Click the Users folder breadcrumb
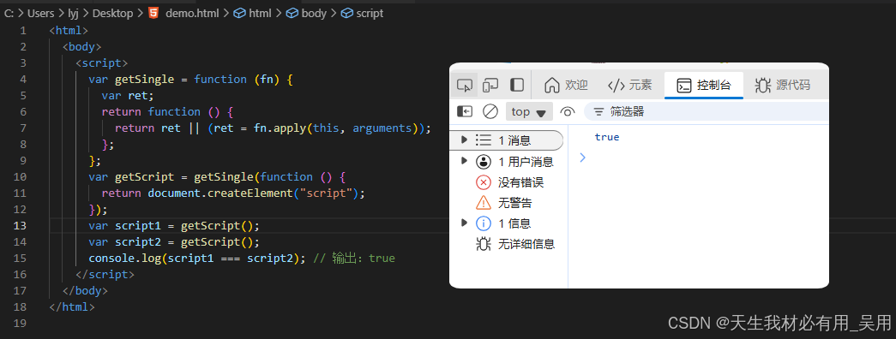896x339 pixels. click(40, 13)
